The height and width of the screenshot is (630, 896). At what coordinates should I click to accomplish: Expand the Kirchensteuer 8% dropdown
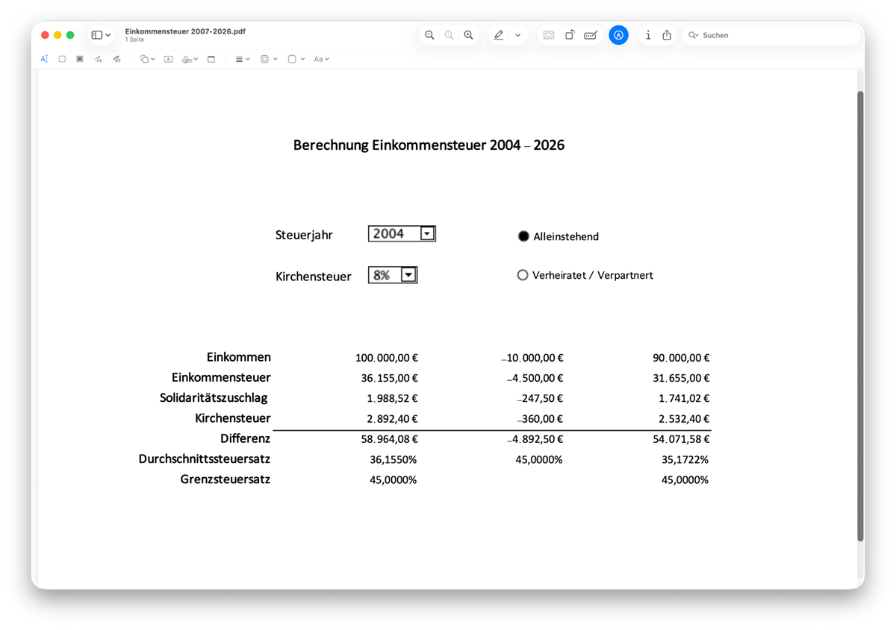point(408,275)
